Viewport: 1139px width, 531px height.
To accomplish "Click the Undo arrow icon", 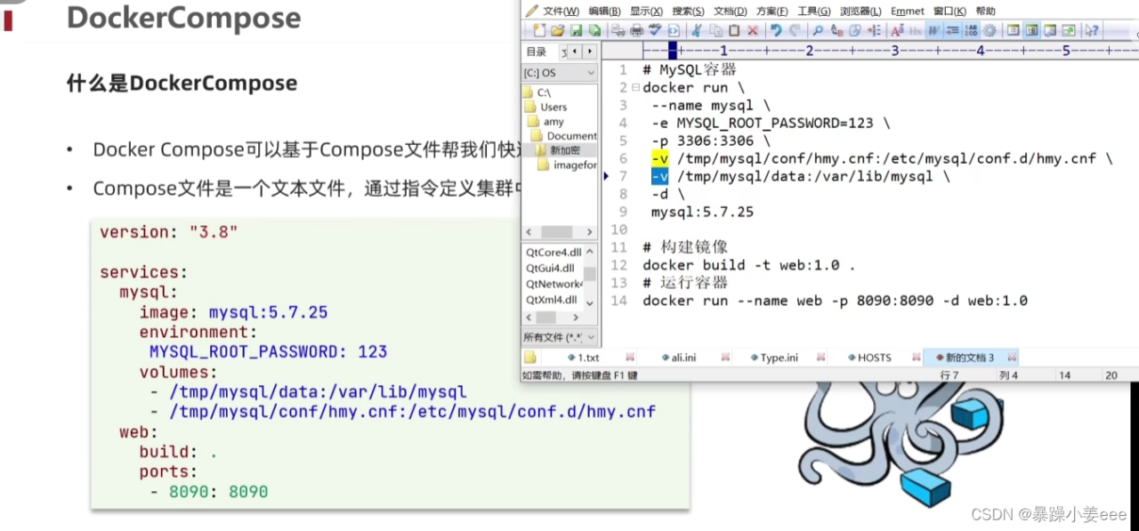I will coord(777,30).
